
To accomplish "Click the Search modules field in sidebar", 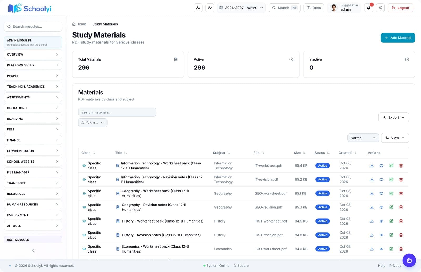I will tap(33, 27).
